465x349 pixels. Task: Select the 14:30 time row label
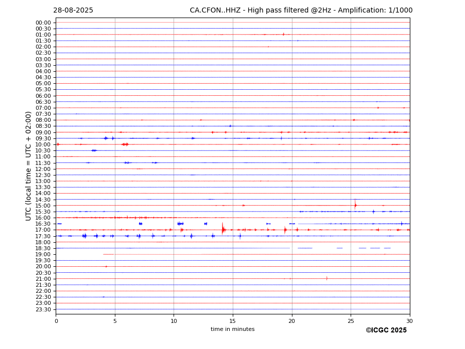tap(43, 200)
